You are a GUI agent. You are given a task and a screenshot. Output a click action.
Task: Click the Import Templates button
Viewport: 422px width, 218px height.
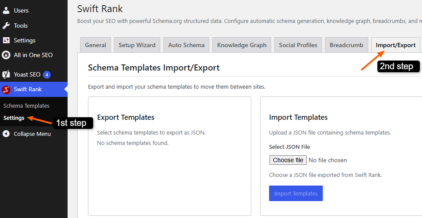[x=296, y=193]
